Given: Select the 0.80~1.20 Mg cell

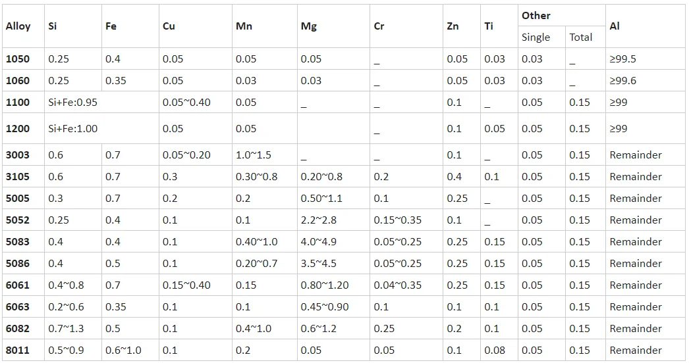Looking at the screenshot, I should point(324,285).
